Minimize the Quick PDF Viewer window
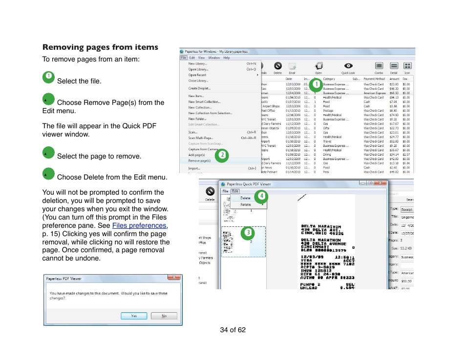The height and width of the screenshot is (360, 466). coord(362,183)
